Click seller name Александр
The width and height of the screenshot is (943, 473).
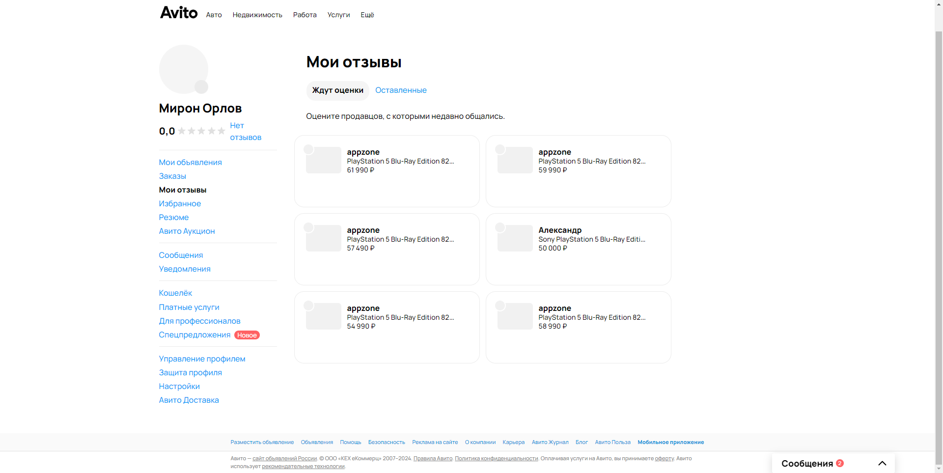tap(560, 230)
